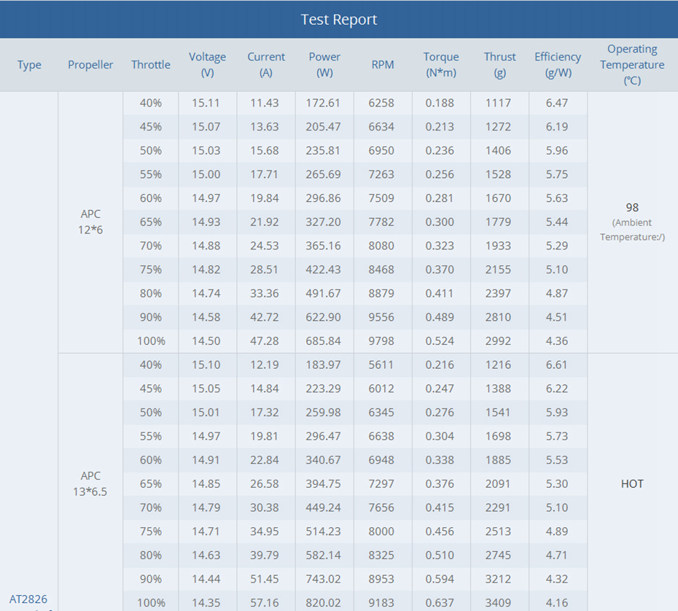The width and height of the screenshot is (678, 611).
Task: Click the 98 operating temperature value
Action: click(632, 208)
